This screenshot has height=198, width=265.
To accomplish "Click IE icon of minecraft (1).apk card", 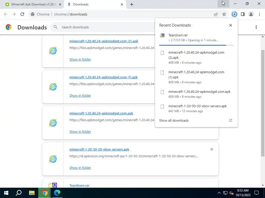I will tap(53, 87).
